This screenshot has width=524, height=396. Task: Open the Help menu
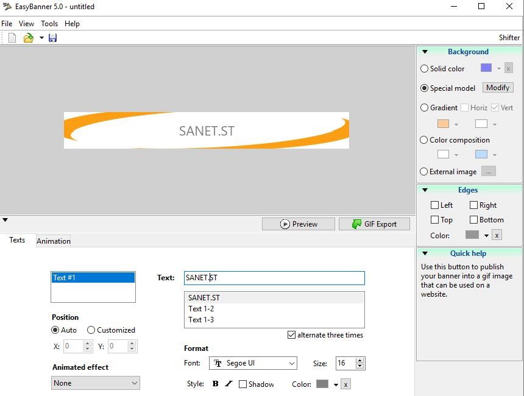coord(72,24)
